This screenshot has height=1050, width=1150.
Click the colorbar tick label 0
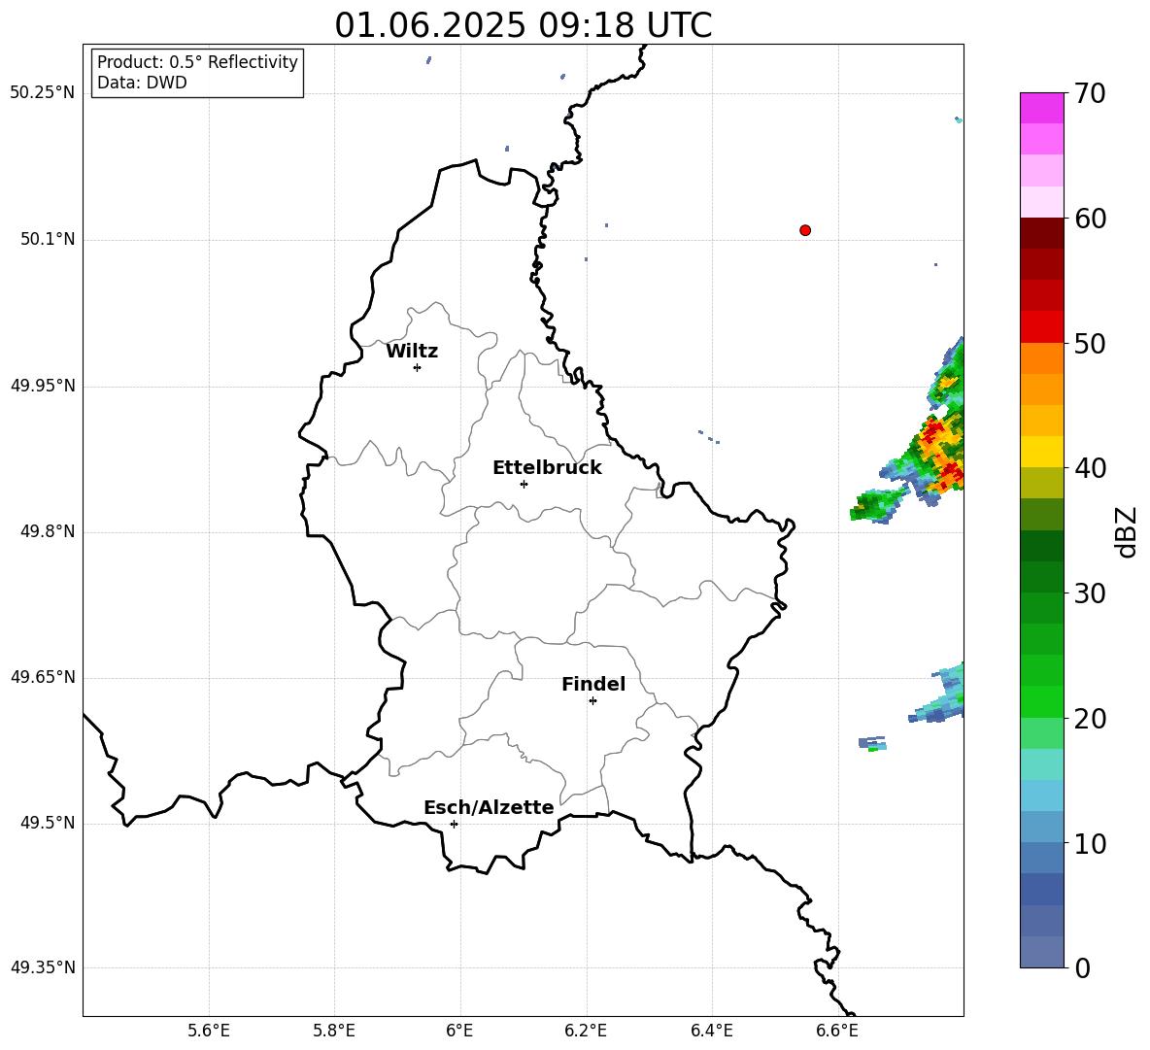pyautogui.click(x=1082, y=967)
